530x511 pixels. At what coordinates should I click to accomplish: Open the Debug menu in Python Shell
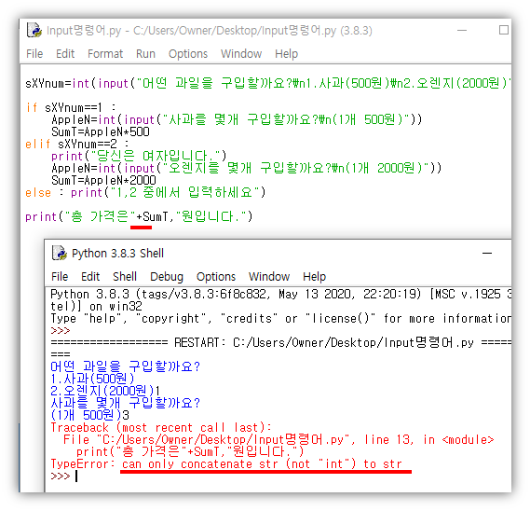click(167, 277)
